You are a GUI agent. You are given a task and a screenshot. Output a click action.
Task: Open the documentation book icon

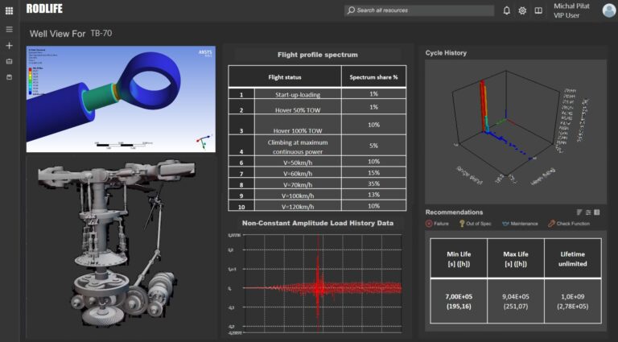click(x=538, y=10)
